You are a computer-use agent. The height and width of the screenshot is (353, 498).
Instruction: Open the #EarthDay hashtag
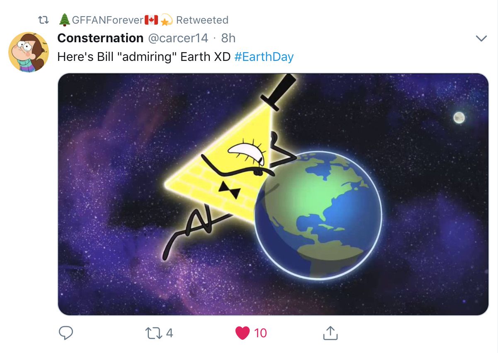click(x=264, y=57)
